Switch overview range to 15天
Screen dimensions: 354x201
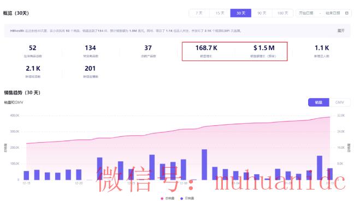(220, 13)
